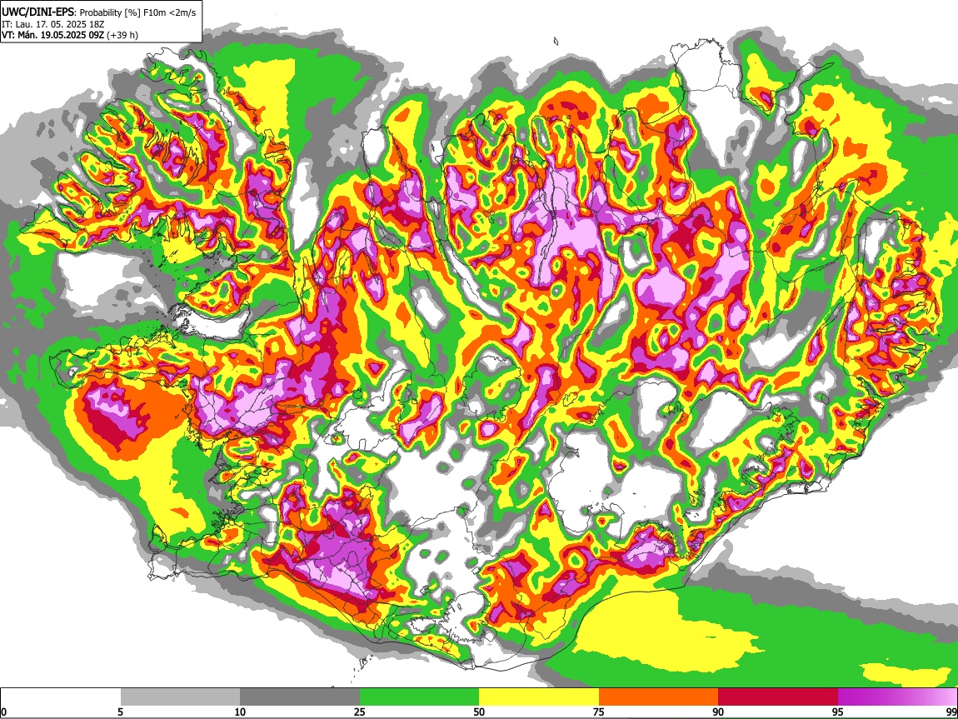Click the white 0–5% legend swatch
Image resolution: width=958 pixels, height=719 pixels.
(61, 697)
